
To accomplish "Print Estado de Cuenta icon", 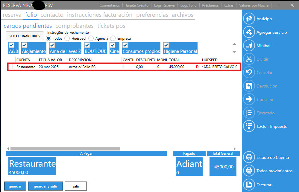I will click(x=249, y=157).
